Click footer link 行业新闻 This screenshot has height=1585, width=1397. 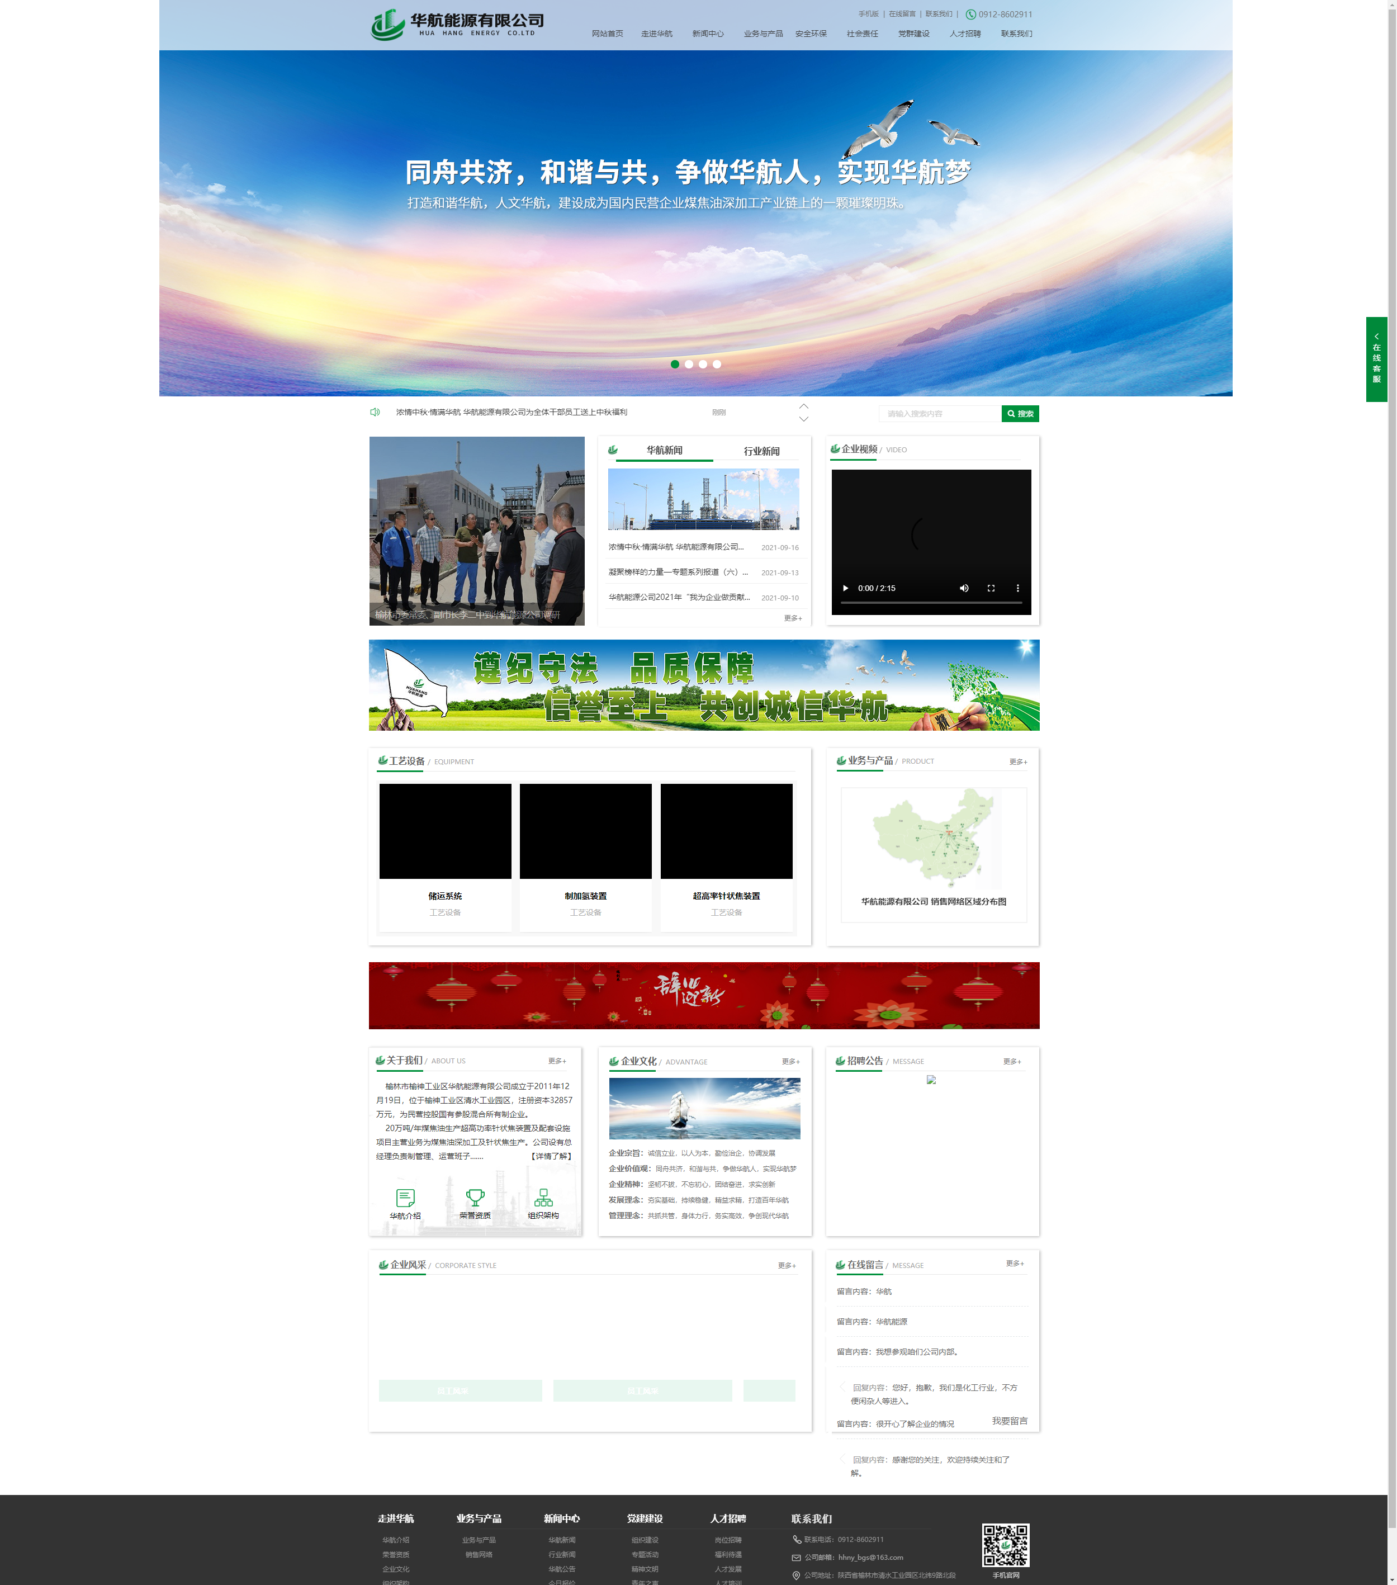pyautogui.click(x=561, y=1554)
